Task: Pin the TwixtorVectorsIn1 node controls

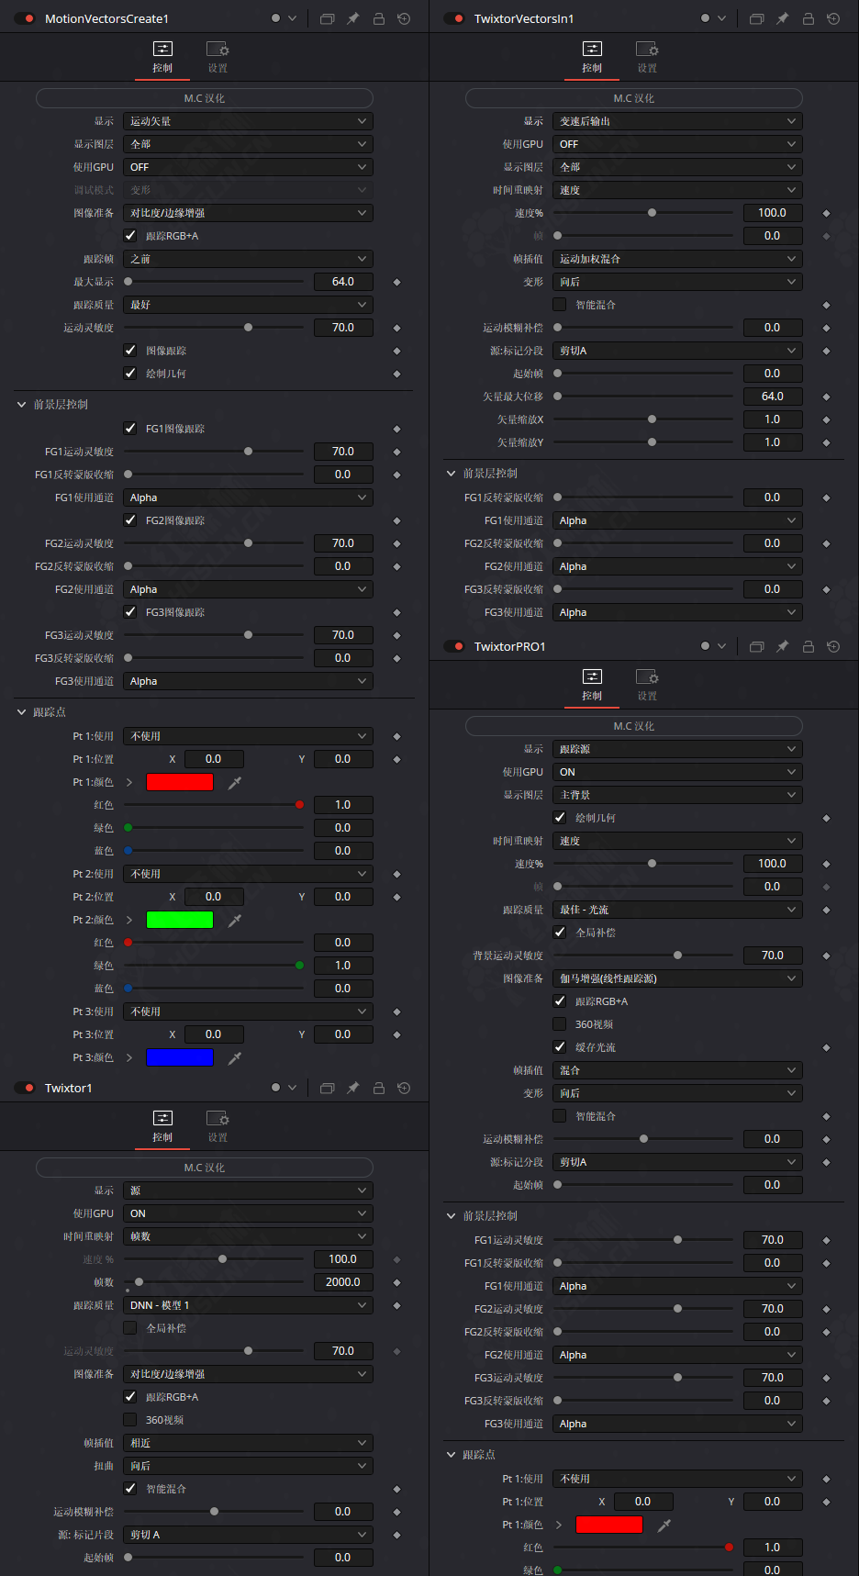Action: pyautogui.click(x=782, y=18)
